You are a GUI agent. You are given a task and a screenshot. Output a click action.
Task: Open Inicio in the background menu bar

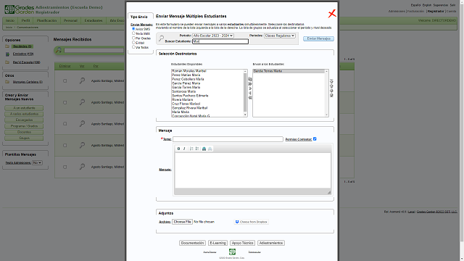pos(10,20)
